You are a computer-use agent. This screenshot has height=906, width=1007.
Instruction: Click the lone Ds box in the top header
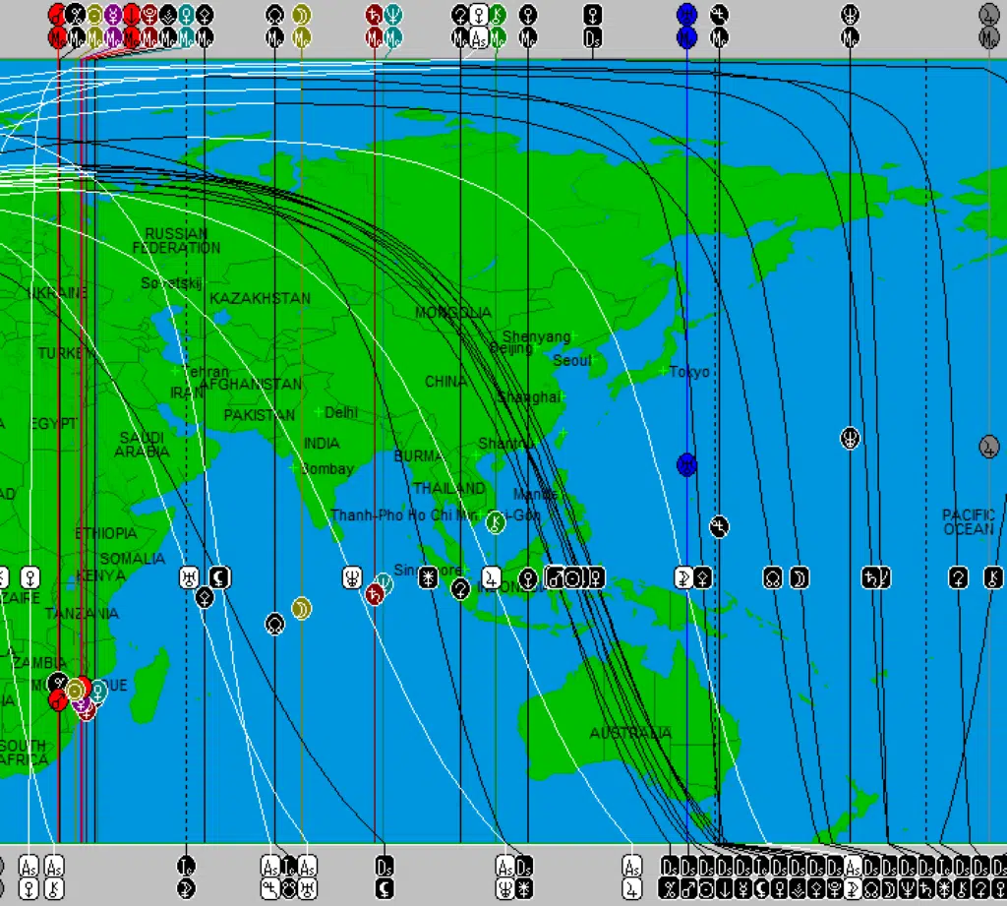592,38
